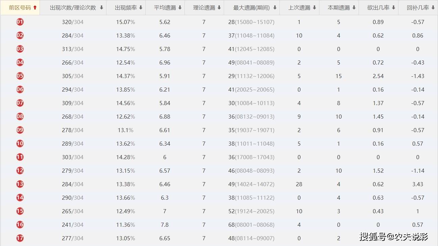438x246 pixels.
Task: Select the 2.54 probability value
Action: coord(378,76)
